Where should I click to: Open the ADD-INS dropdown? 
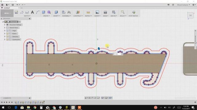(x=114, y=16)
